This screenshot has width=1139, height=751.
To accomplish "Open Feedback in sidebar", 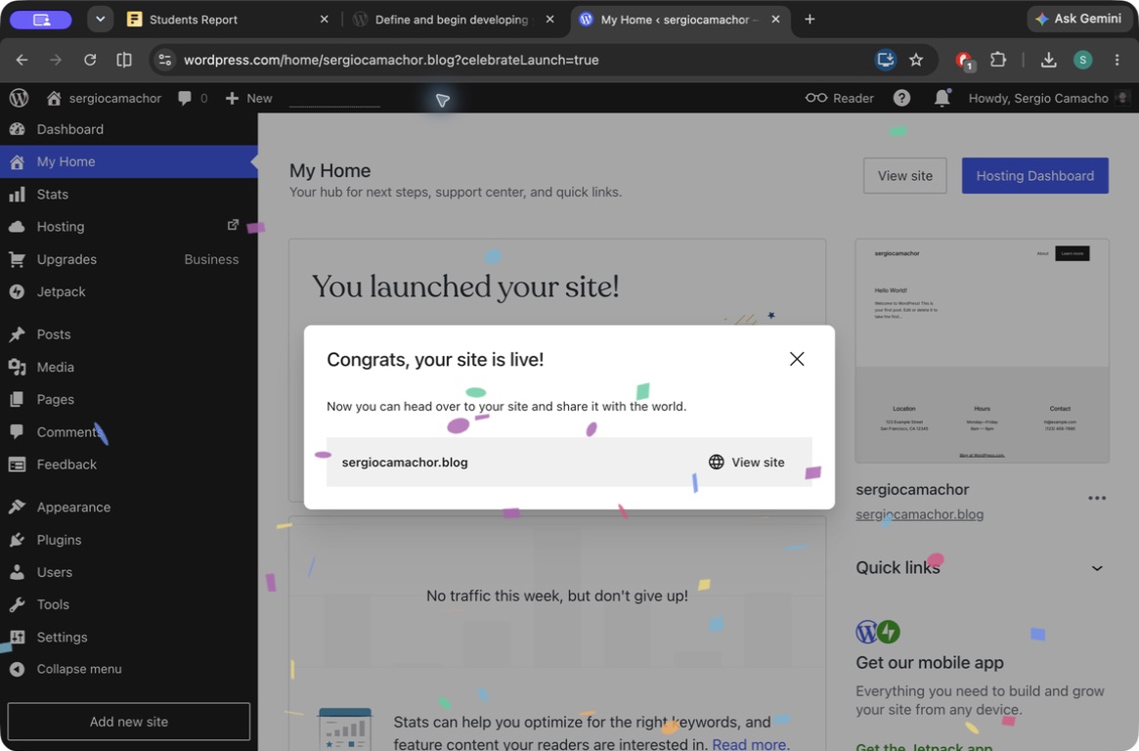I will [129, 464].
